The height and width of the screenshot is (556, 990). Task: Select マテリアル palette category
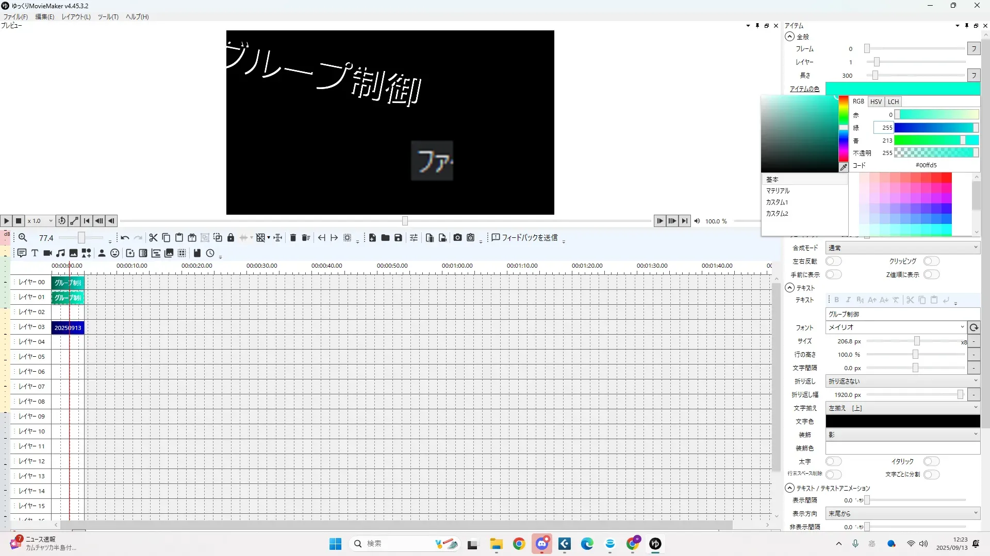(x=778, y=191)
